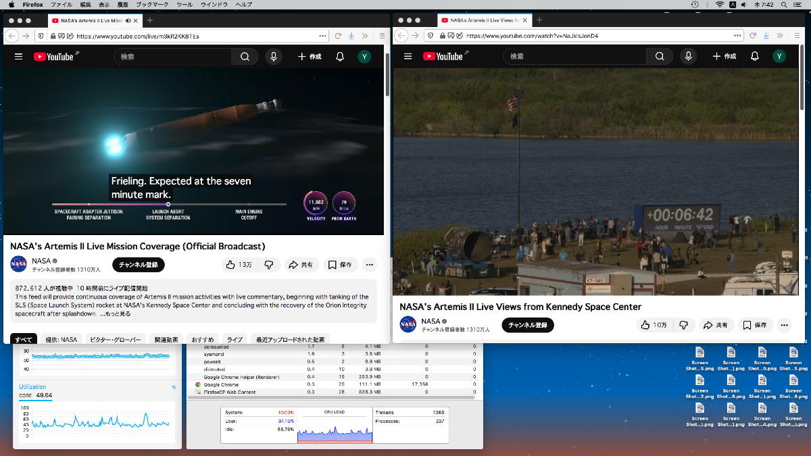
Task: Open Wi-Fi status in menu bar
Action: [x=720, y=5]
